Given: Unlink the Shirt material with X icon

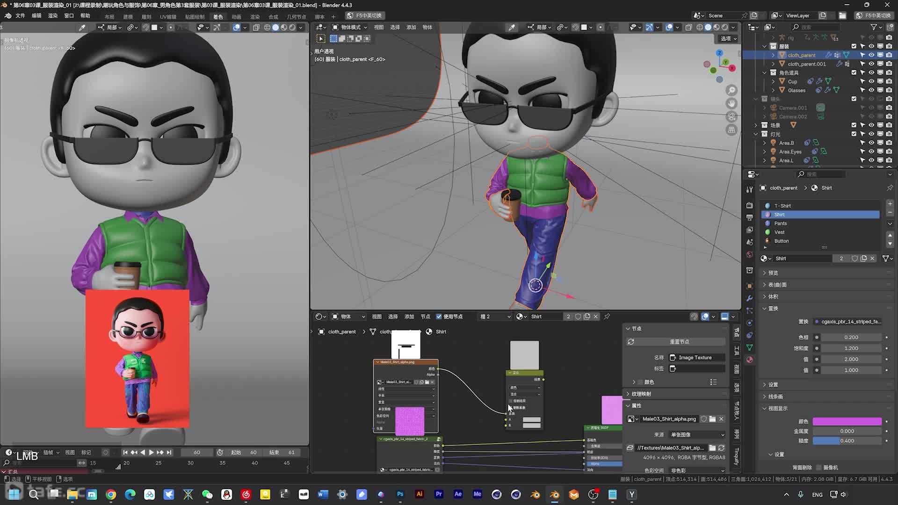Looking at the screenshot, I should point(872,259).
